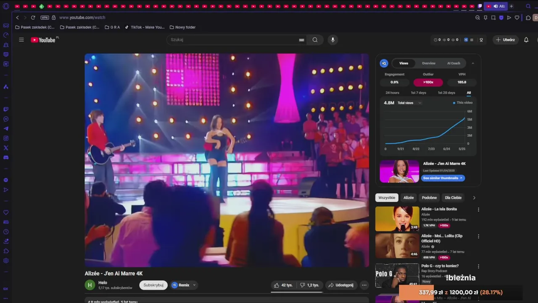Open GX Control speedometer icon in sidebar
This screenshot has height=303, width=538.
(6, 35)
